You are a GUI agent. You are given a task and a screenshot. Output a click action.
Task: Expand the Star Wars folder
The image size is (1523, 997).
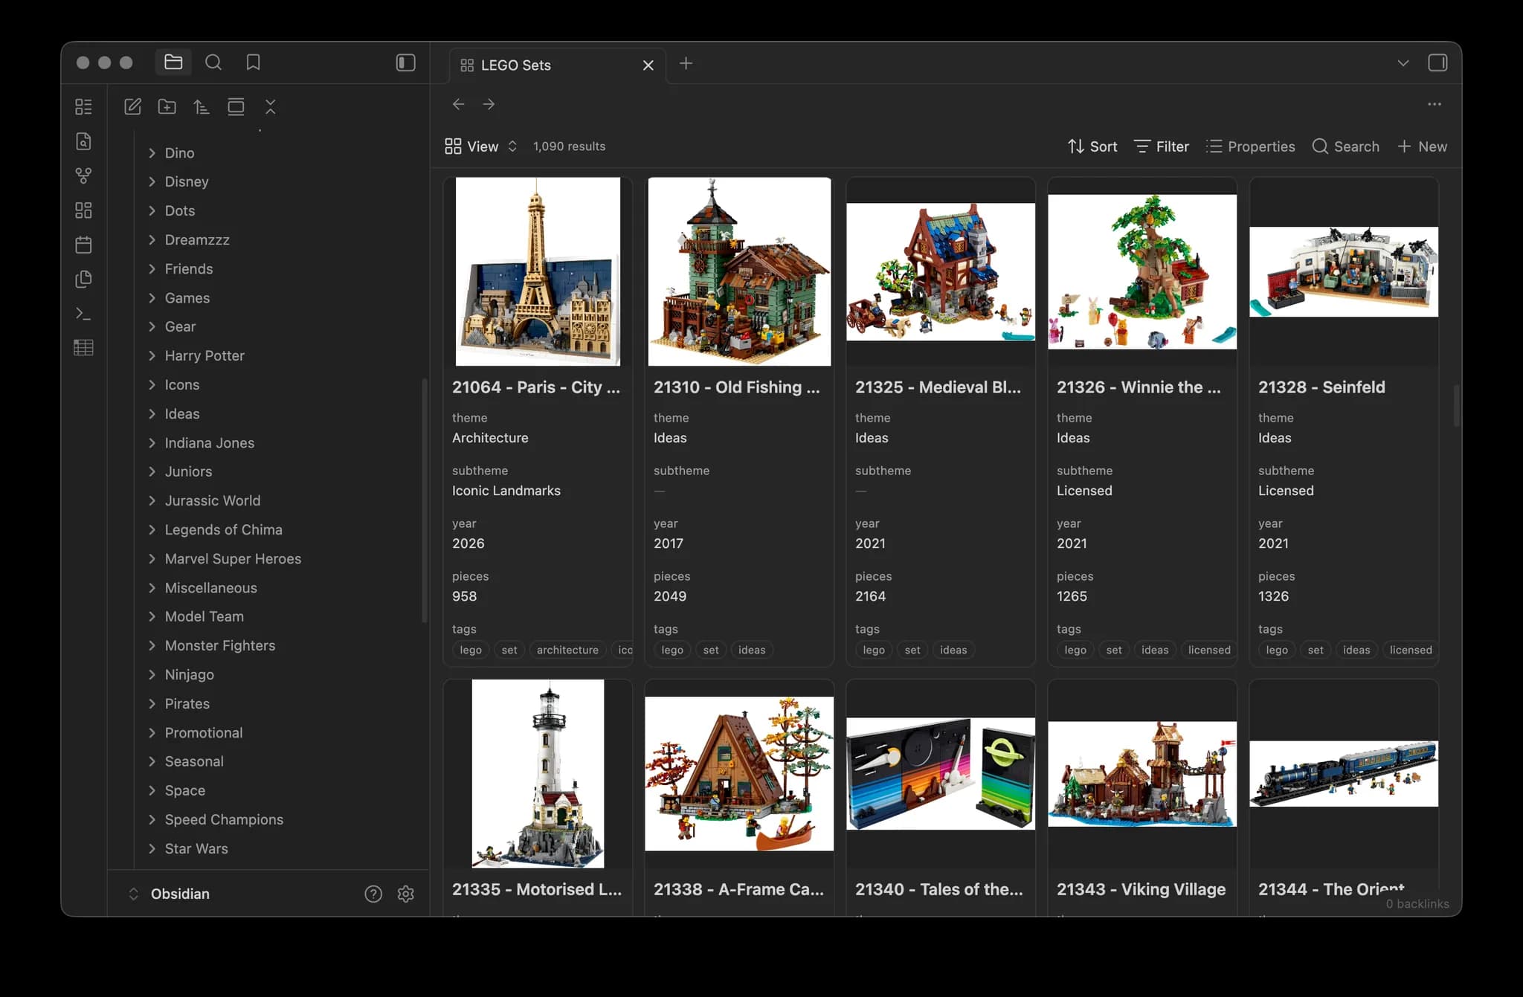tap(152, 849)
